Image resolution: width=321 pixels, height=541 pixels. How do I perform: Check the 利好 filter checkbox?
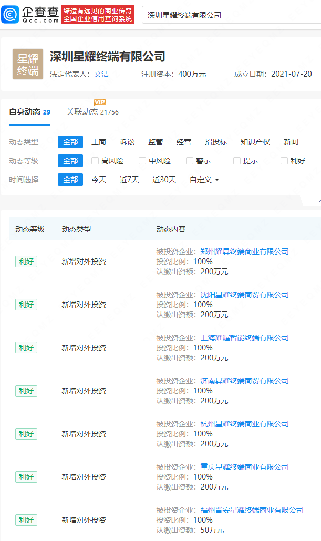pyautogui.click(x=284, y=161)
